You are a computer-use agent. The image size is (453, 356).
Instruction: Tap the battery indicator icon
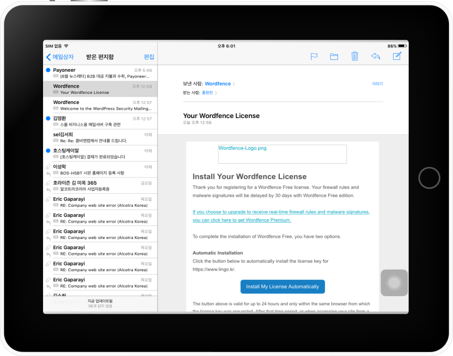click(x=403, y=46)
